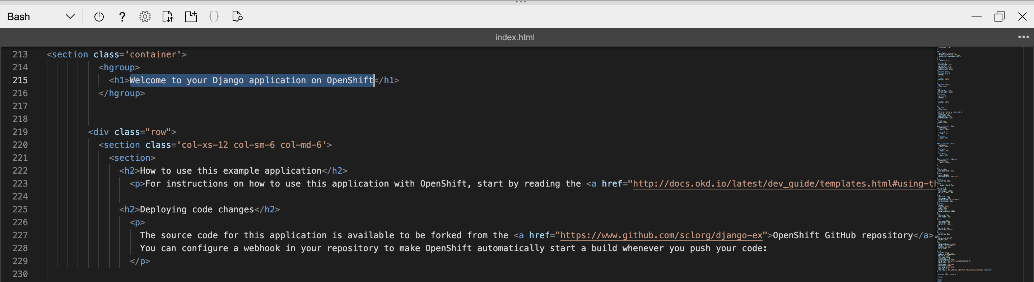Click line number 215 in gutter
This screenshot has width=1034, height=282.
(20, 80)
